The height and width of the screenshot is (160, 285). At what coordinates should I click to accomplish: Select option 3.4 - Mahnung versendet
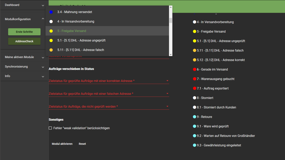(x=75, y=12)
